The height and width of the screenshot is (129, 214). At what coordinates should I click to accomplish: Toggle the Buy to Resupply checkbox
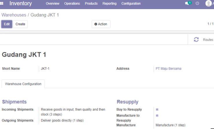point(157,110)
